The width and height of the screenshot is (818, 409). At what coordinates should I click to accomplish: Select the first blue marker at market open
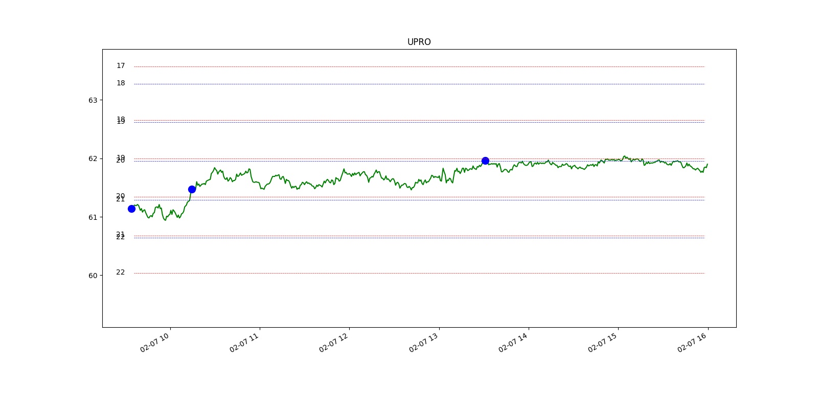pos(131,209)
